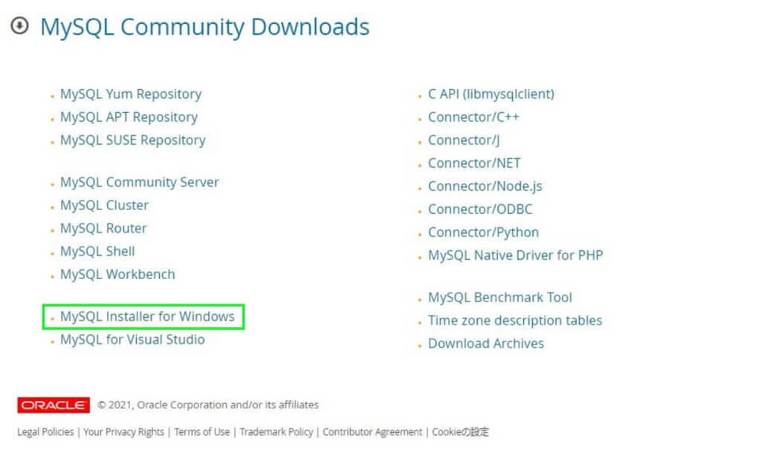Go to MySQL Benchmark Tool
761x464 pixels.
[x=499, y=298]
